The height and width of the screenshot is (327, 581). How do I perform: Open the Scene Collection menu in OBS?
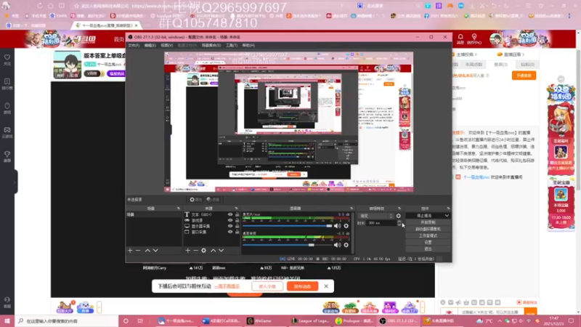coord(211,45)
